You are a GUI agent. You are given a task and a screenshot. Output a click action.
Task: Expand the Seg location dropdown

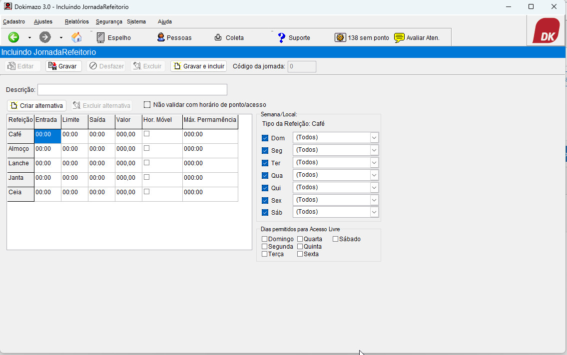tap(374, 150)
